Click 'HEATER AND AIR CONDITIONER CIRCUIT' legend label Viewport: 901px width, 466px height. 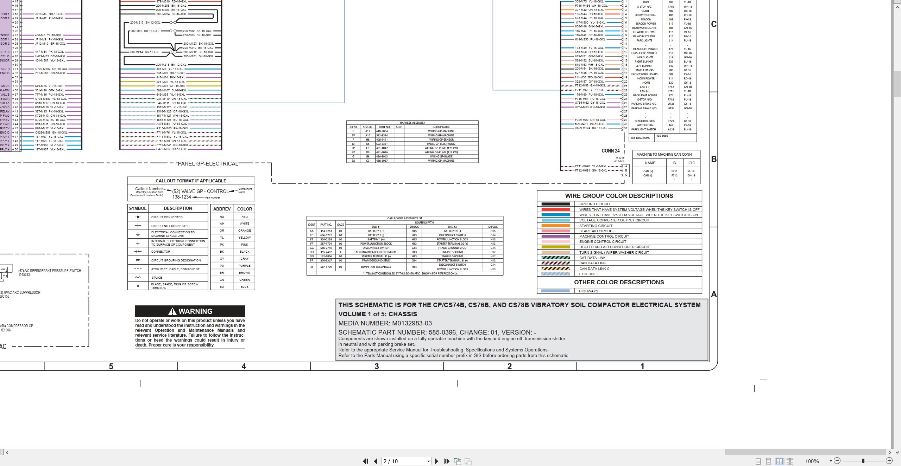click(x=614, y=247)
